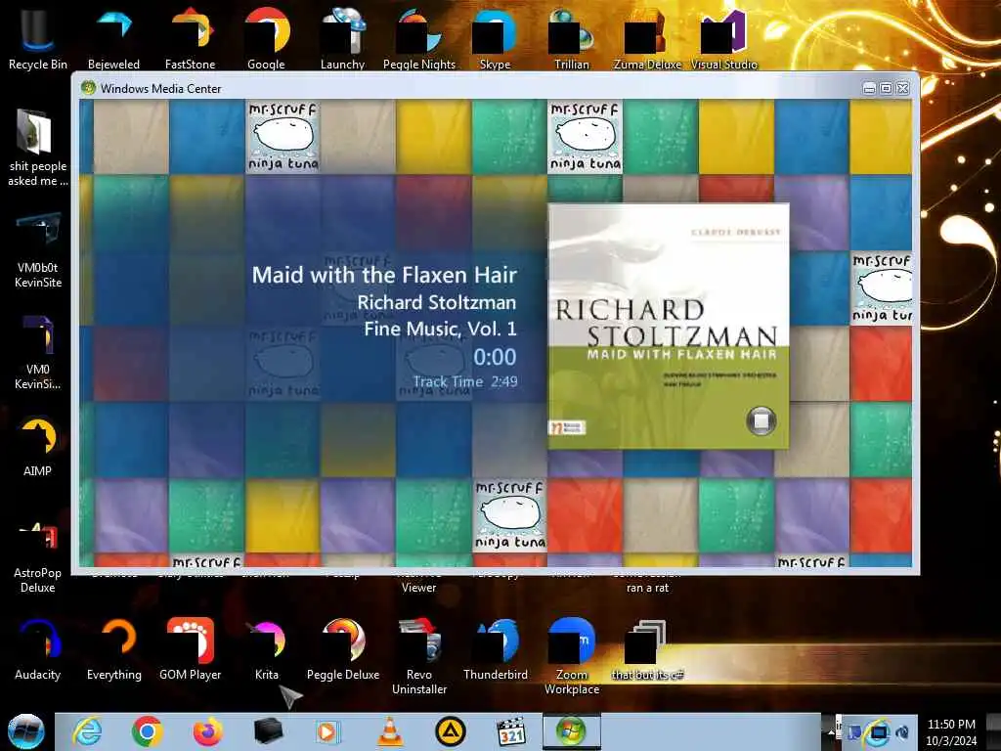Select the Skype desktop shortcut

pyautogui.click(x=495, y=38)
